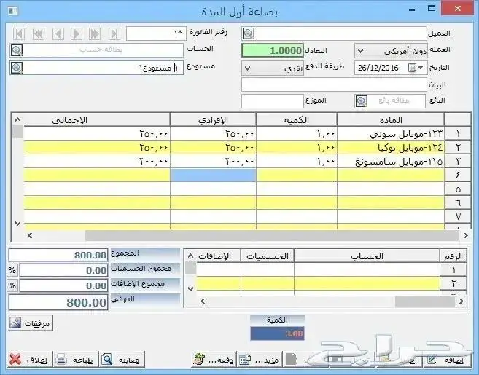
Task: Click quantity cell of موبايل نوكيا row
Action: (297, 147)
